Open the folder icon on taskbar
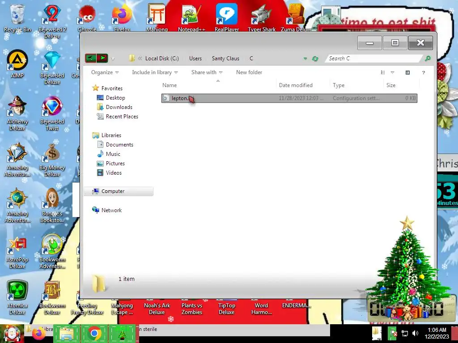Screen dimensions: 458x343 tap(67, 333)
